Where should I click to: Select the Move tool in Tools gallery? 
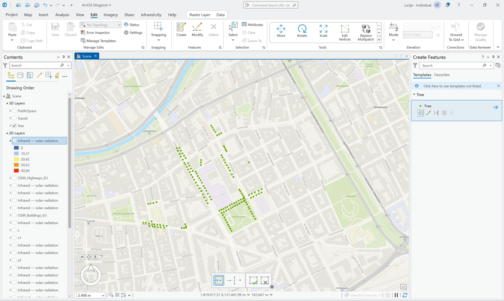point(281,31)
